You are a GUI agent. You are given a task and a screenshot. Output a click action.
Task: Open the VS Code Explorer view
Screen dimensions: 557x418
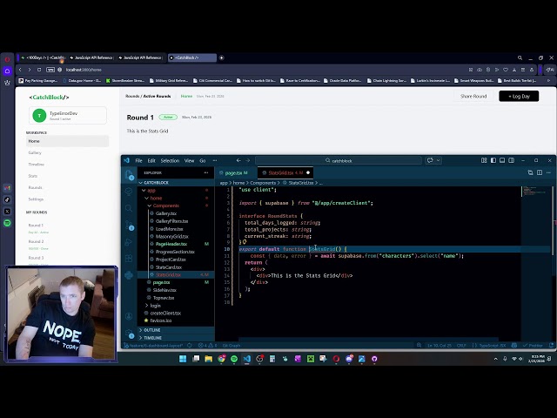pyautogui.click(x=129, y=174)
